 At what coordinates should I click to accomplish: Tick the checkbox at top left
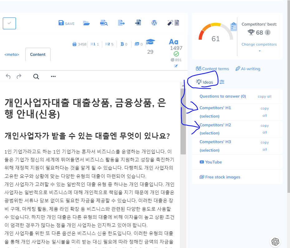tap(9, 23)
